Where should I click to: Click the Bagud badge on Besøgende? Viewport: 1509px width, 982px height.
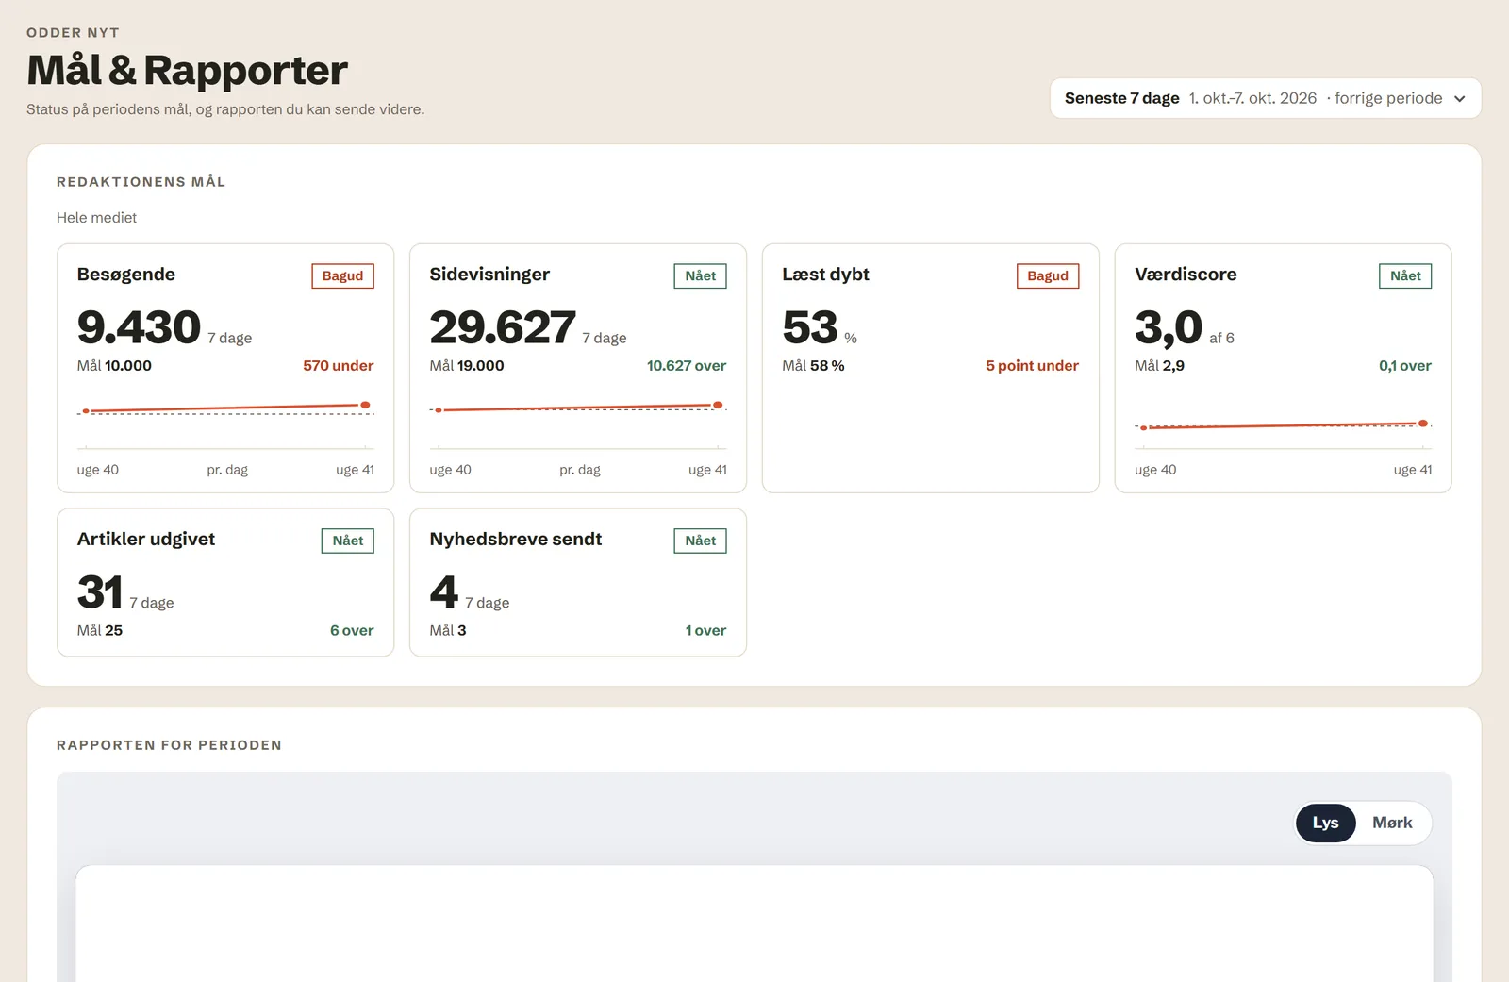342,276
